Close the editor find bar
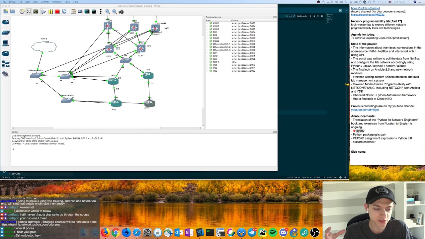The height and width of the screenshot is (239, 425). (322, 16)
